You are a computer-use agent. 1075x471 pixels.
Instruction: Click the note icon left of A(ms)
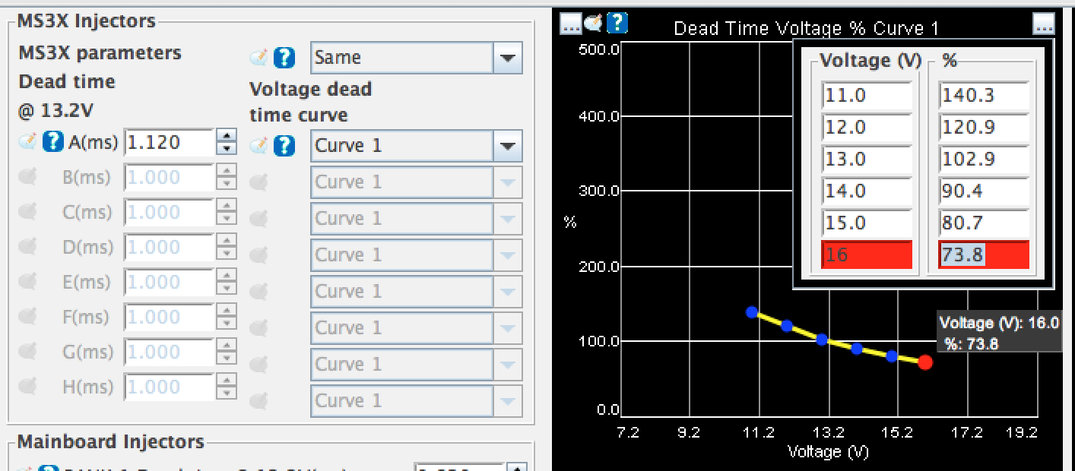click(x=28, y=142)
